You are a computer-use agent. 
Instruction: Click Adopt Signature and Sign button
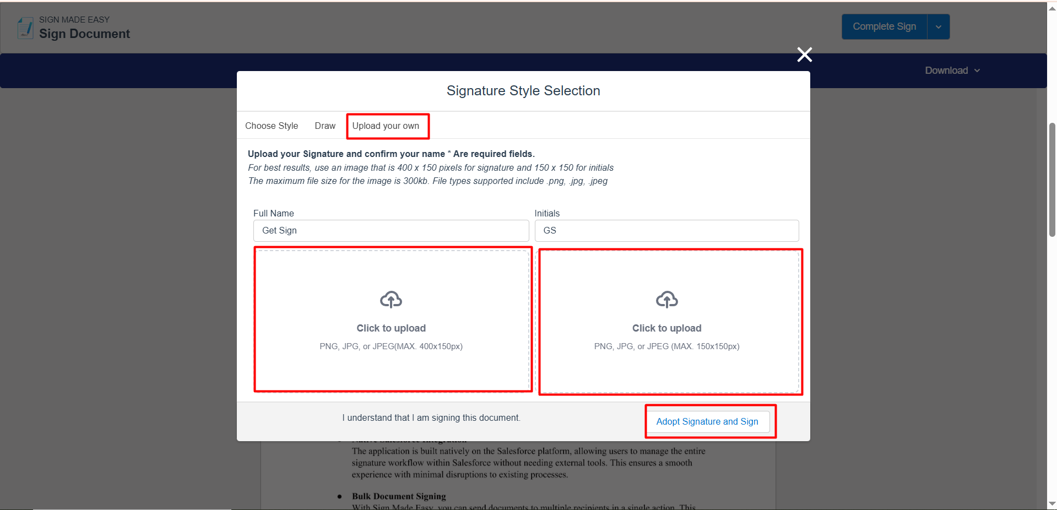pos(707,422)
